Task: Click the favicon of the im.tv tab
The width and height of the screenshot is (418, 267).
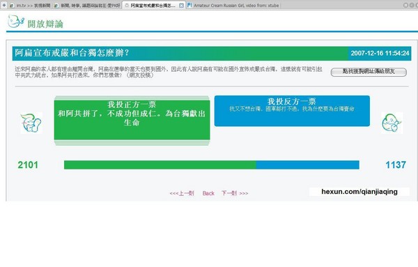Action: [x=13, y=6]
